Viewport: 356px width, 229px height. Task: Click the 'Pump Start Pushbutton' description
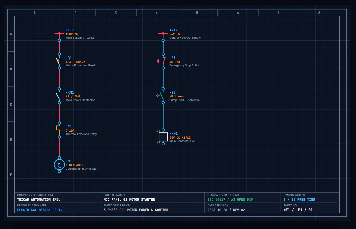pos(185,100)
